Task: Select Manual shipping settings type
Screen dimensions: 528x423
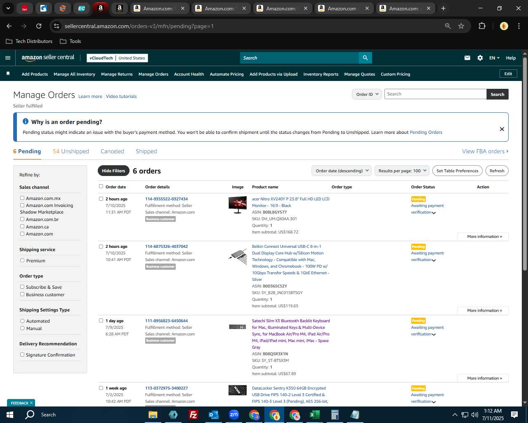Action: pyautogui.click(x=22, y=328)
